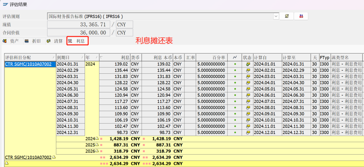Select the due date cell 2024.02.29
The width and height of the screenshot is (364, 167).
tap(70, 70)
